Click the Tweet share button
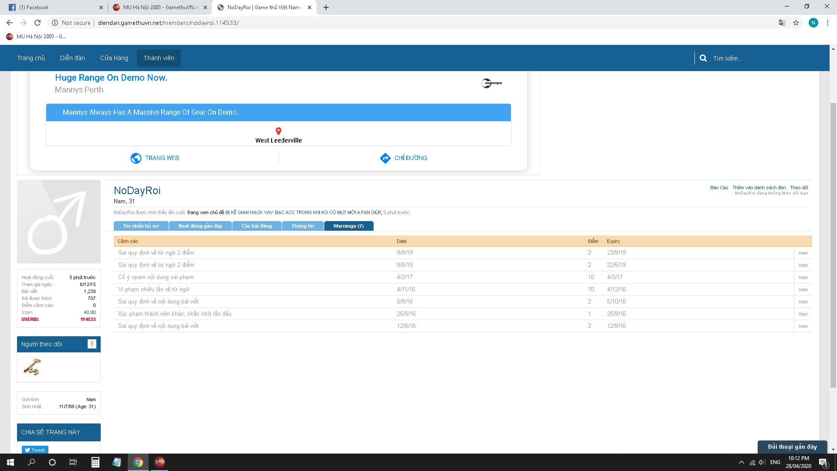This screenshot has width=837, height=471. coord(35,450)
